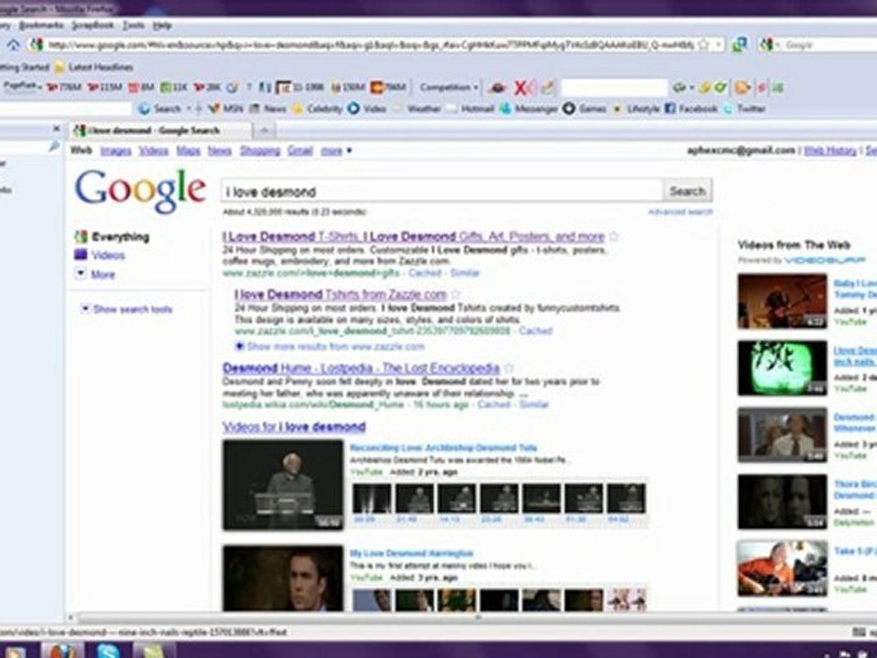
Task: Open first 'Videos from The Web' thumbnail
Action: [x=782, y=301]
